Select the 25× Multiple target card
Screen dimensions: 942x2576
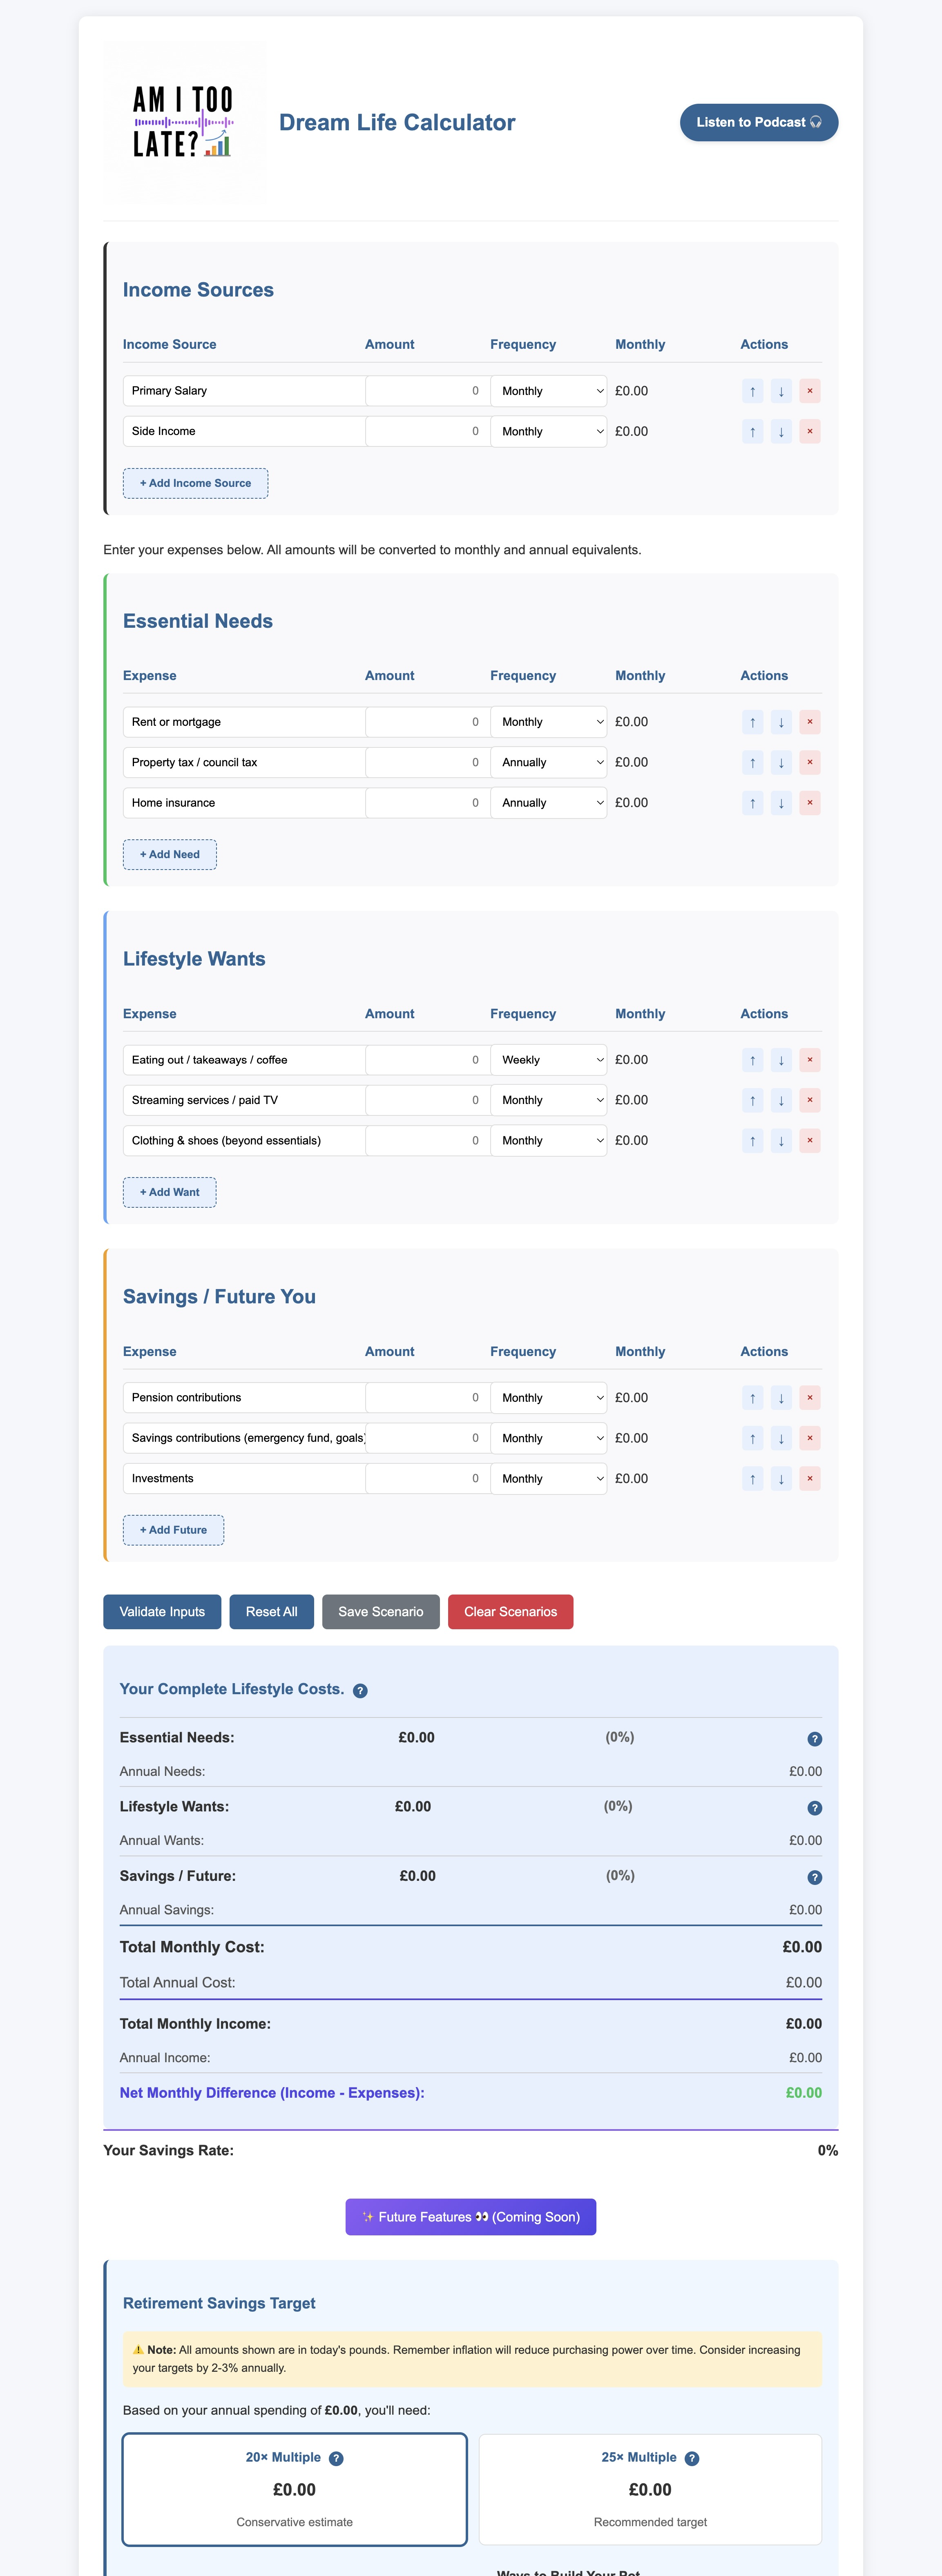(x=650, y=2488)
